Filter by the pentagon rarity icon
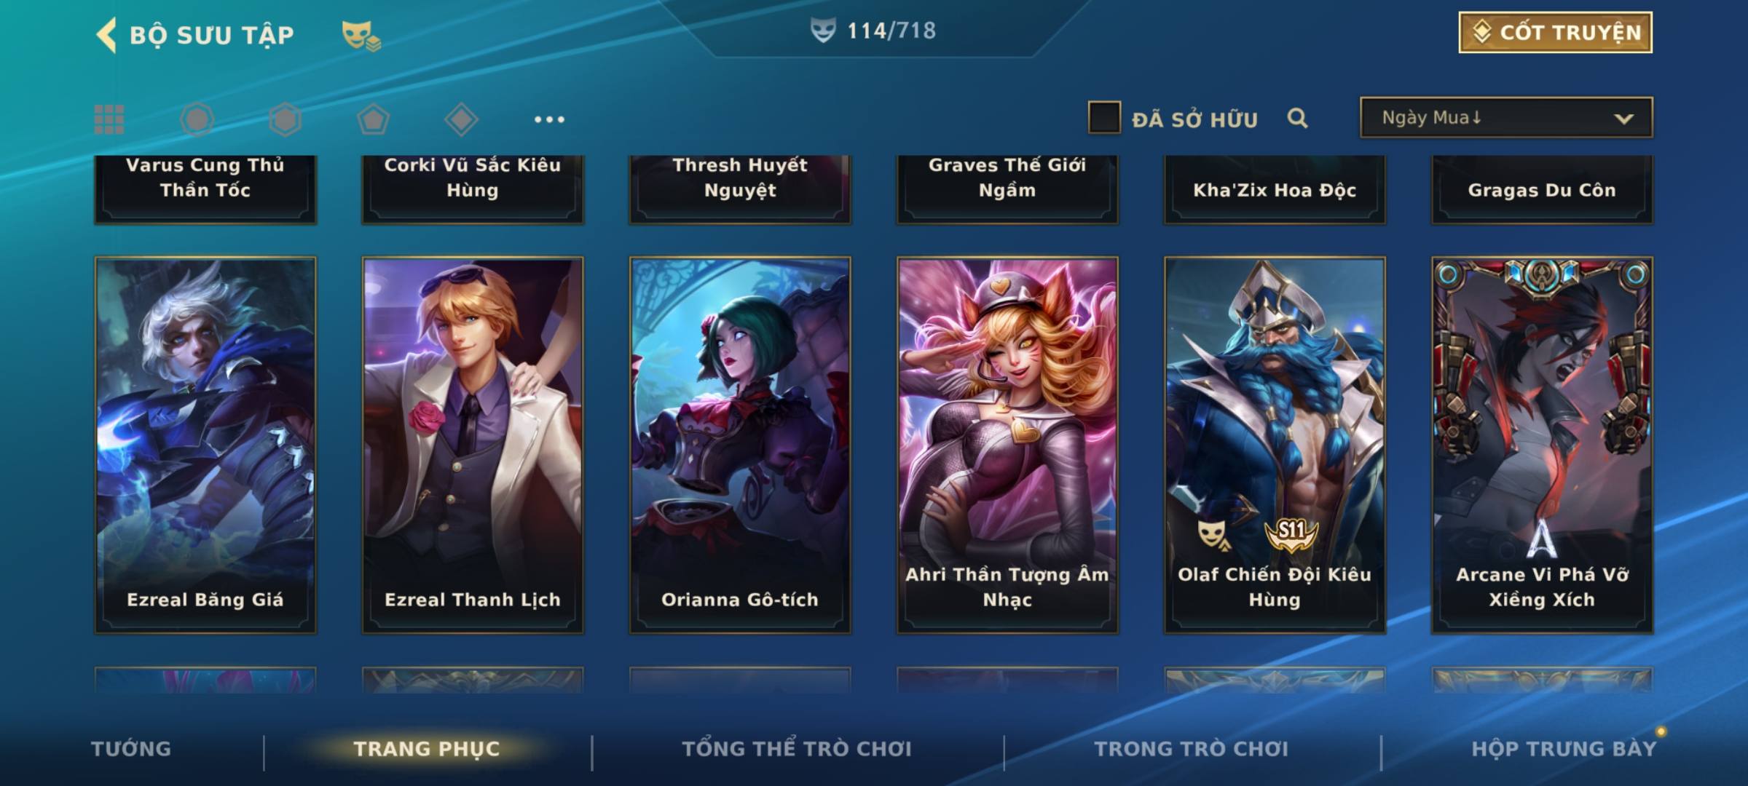The height and width of the screenshot is (786, 1748). pos(373,119)
